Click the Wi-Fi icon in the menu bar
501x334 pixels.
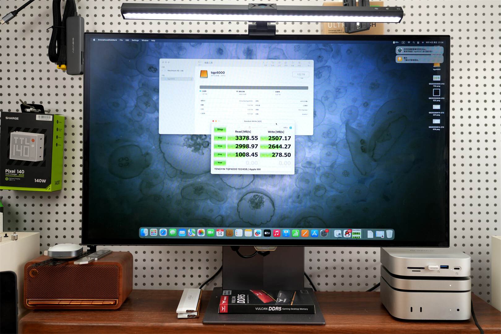pos(409,42)
